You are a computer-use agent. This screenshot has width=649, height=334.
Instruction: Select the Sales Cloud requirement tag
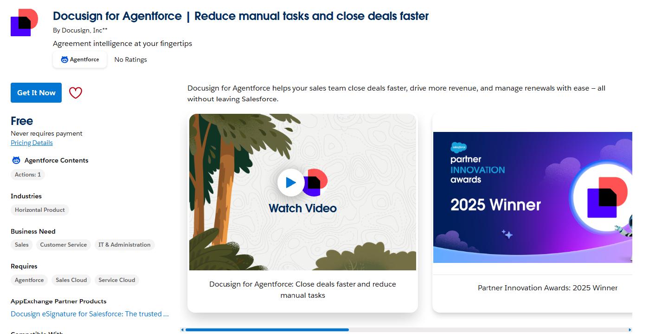pyautogui.click(x=71, y=280)
